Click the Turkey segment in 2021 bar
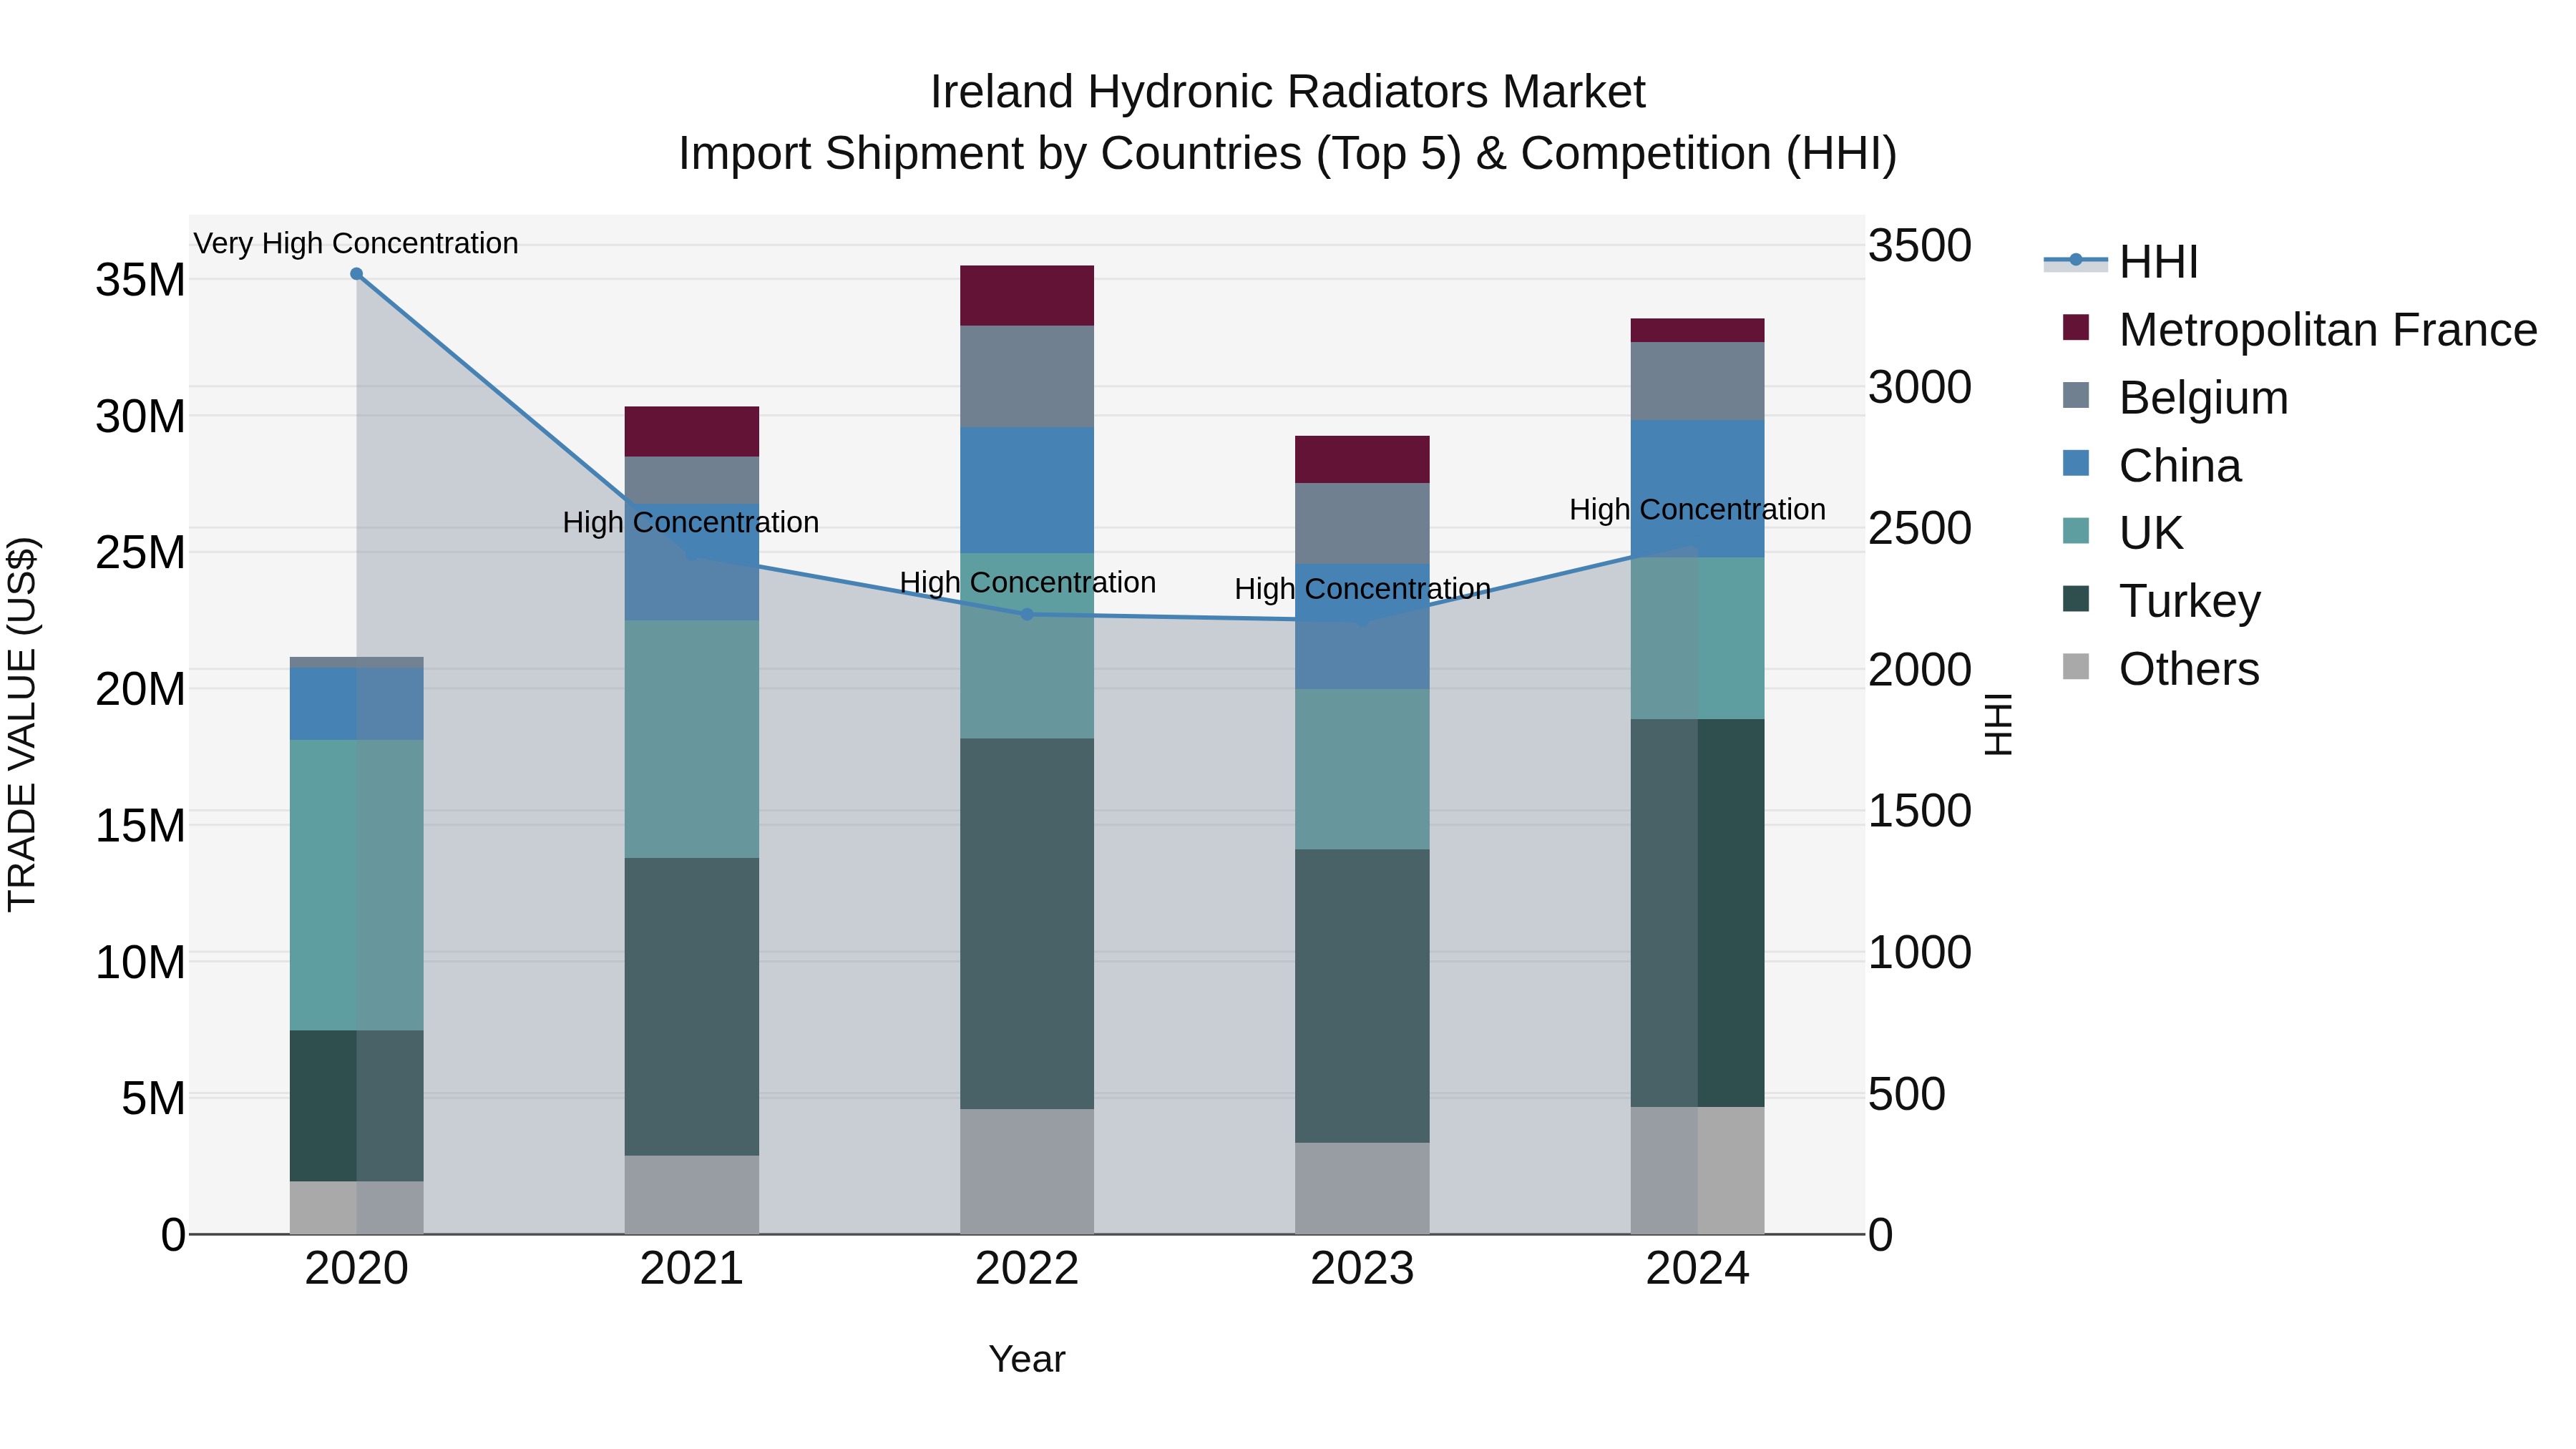This screenshot has width=2576, height=1449. coord(692,1007)
